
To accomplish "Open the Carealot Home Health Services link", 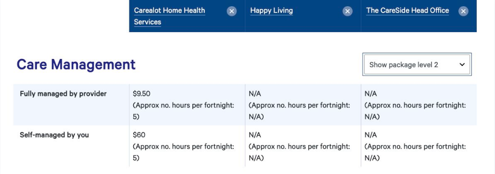I will point(169,16).
